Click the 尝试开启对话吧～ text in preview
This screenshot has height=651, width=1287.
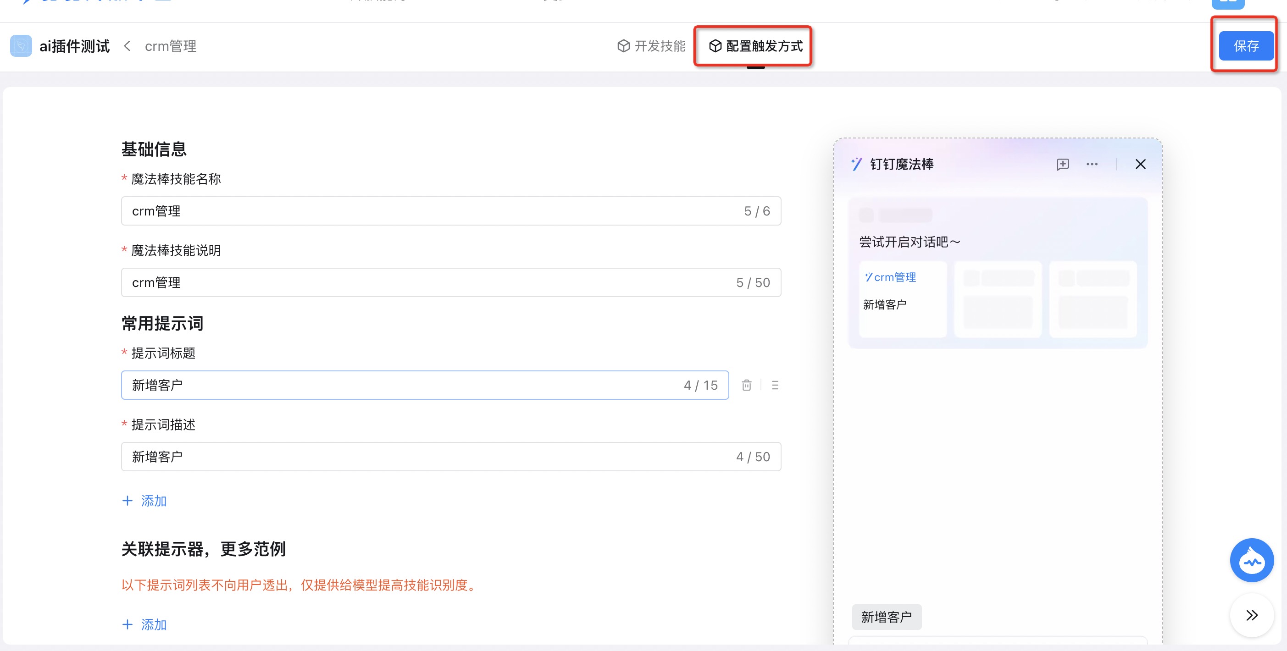coord(909,242)
